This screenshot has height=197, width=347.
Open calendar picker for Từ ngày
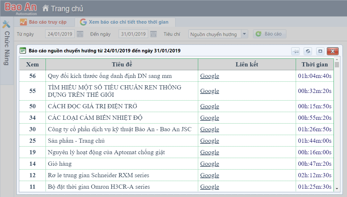click(80, 34)
